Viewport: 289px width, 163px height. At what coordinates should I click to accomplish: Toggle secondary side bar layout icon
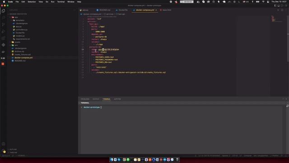(282, 5)
